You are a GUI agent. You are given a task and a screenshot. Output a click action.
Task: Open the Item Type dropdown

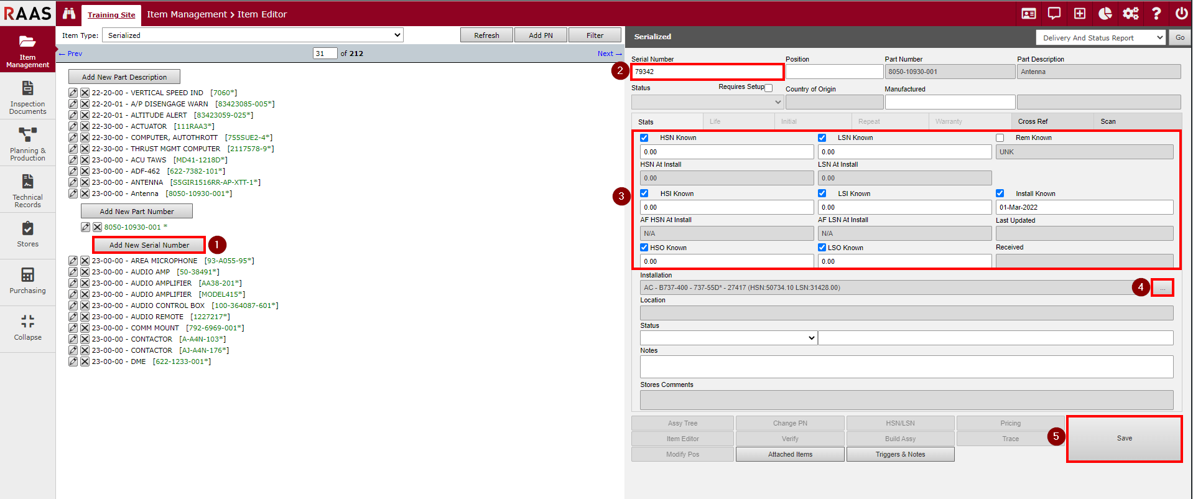point(253,35)
